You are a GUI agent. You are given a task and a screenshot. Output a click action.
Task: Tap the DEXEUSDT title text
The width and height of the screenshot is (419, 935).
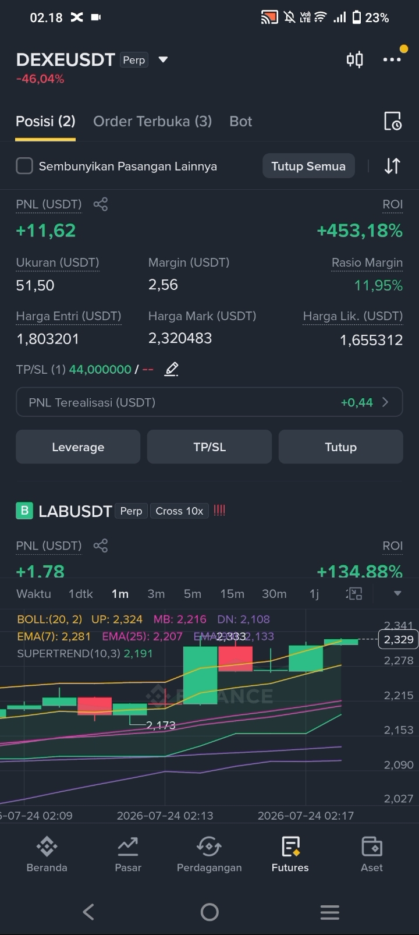pyautogui.click(x=65, y=59)
